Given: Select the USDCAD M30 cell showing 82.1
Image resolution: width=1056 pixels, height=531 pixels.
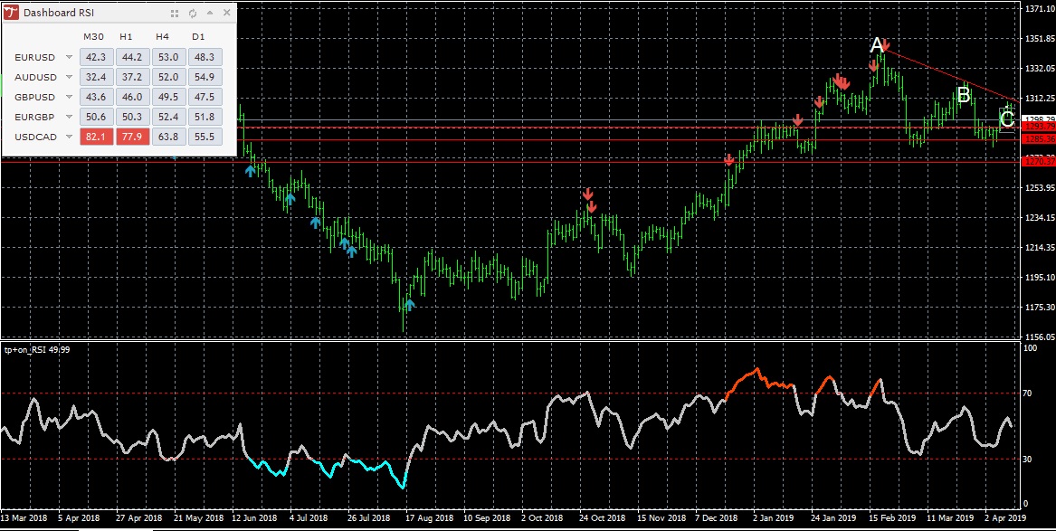Looking at the screenshot, I should point(93,137).
